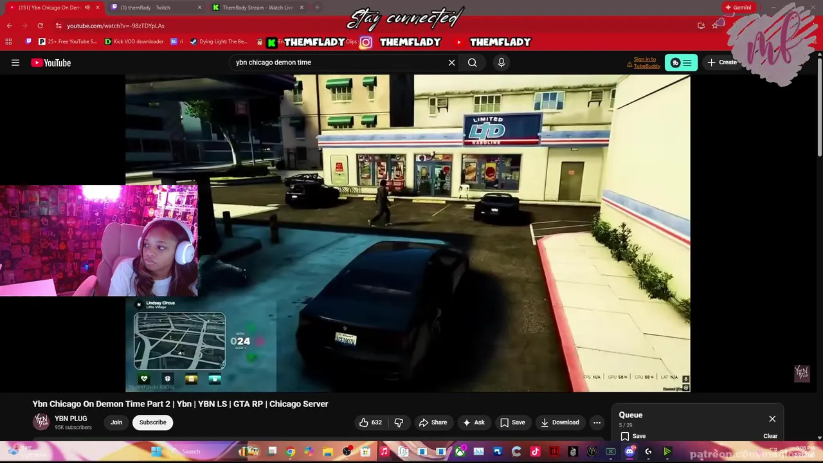The width and height of the screenshot is (823, 463).
Task: Open Dying Light: The Be... bookmark
Action: pyautogui.click(x=219, y=42)
